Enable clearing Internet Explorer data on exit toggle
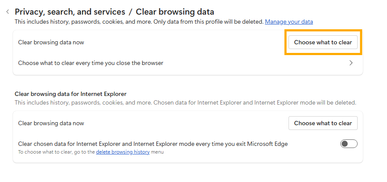 (x=349, y=144)
